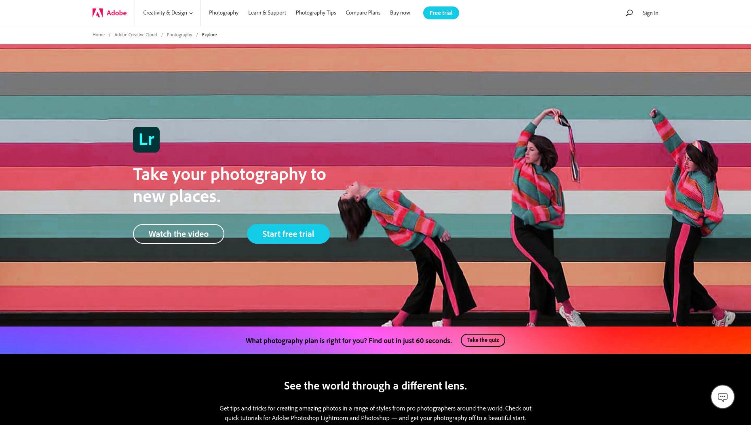Open Adobe Creative Cloud breadcrumb link
This screenshot has width=751, height=425.
(135, 35)
